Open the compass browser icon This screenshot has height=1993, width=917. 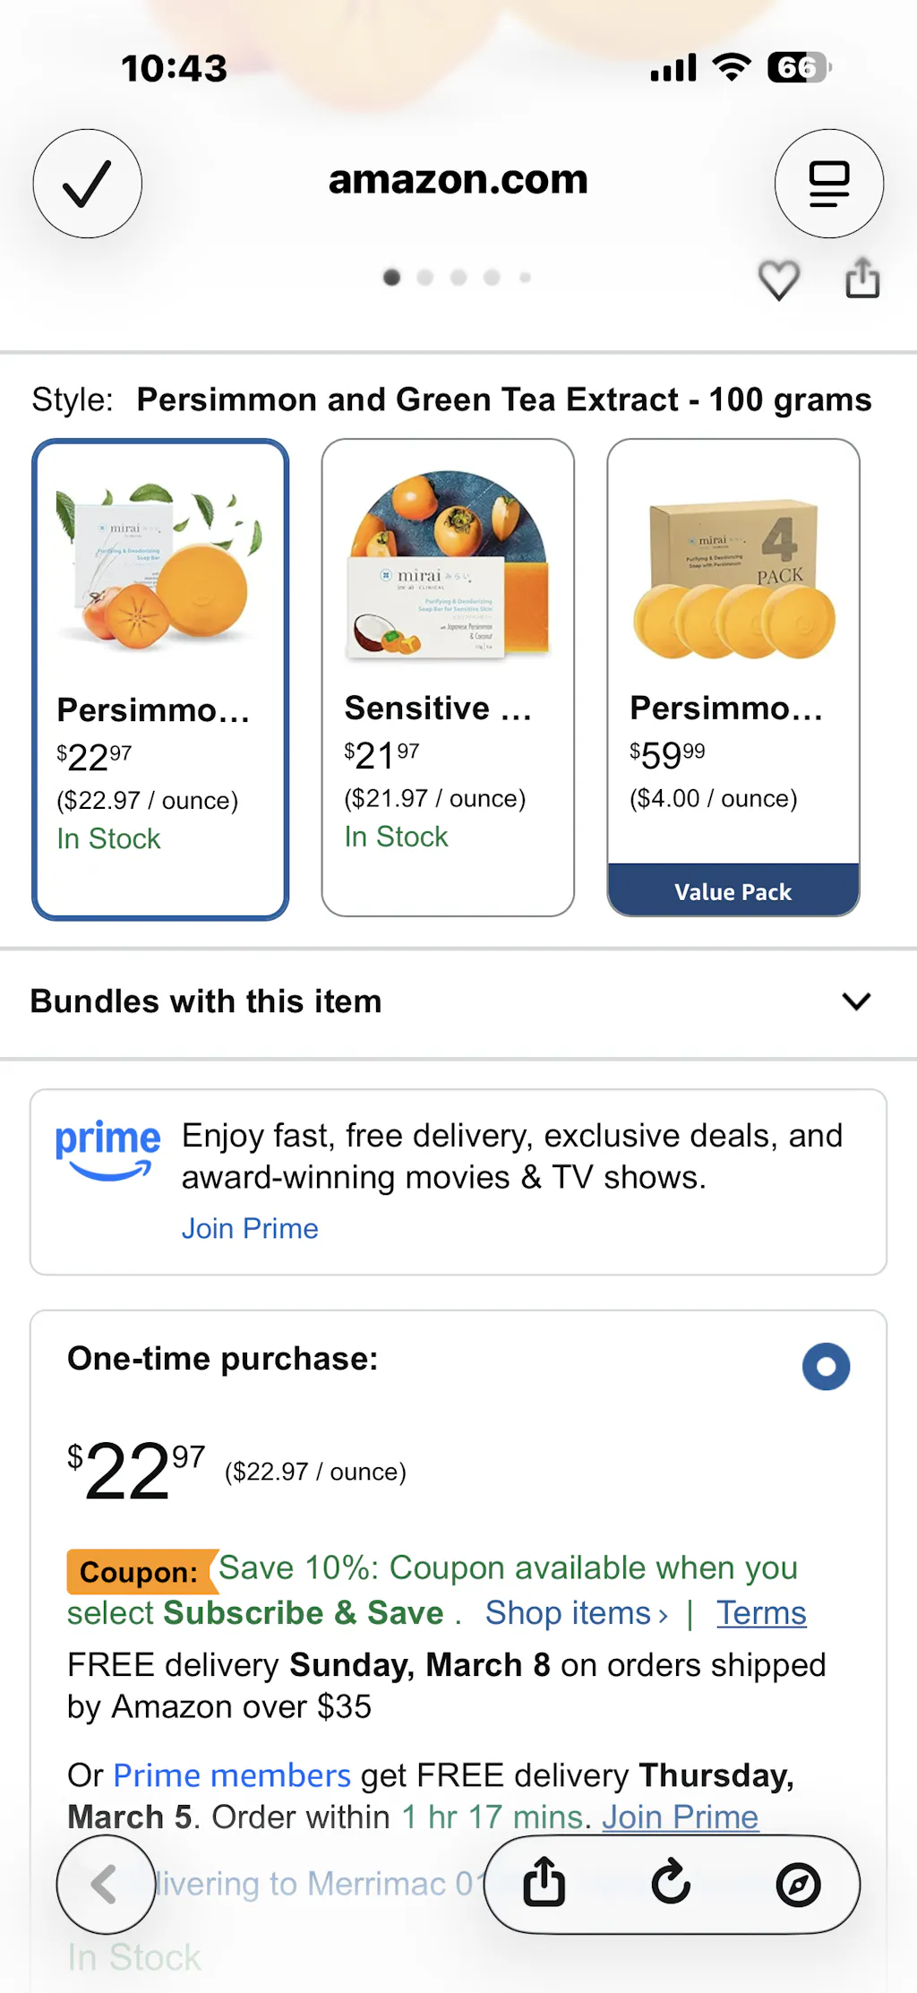click(798, 1884)
